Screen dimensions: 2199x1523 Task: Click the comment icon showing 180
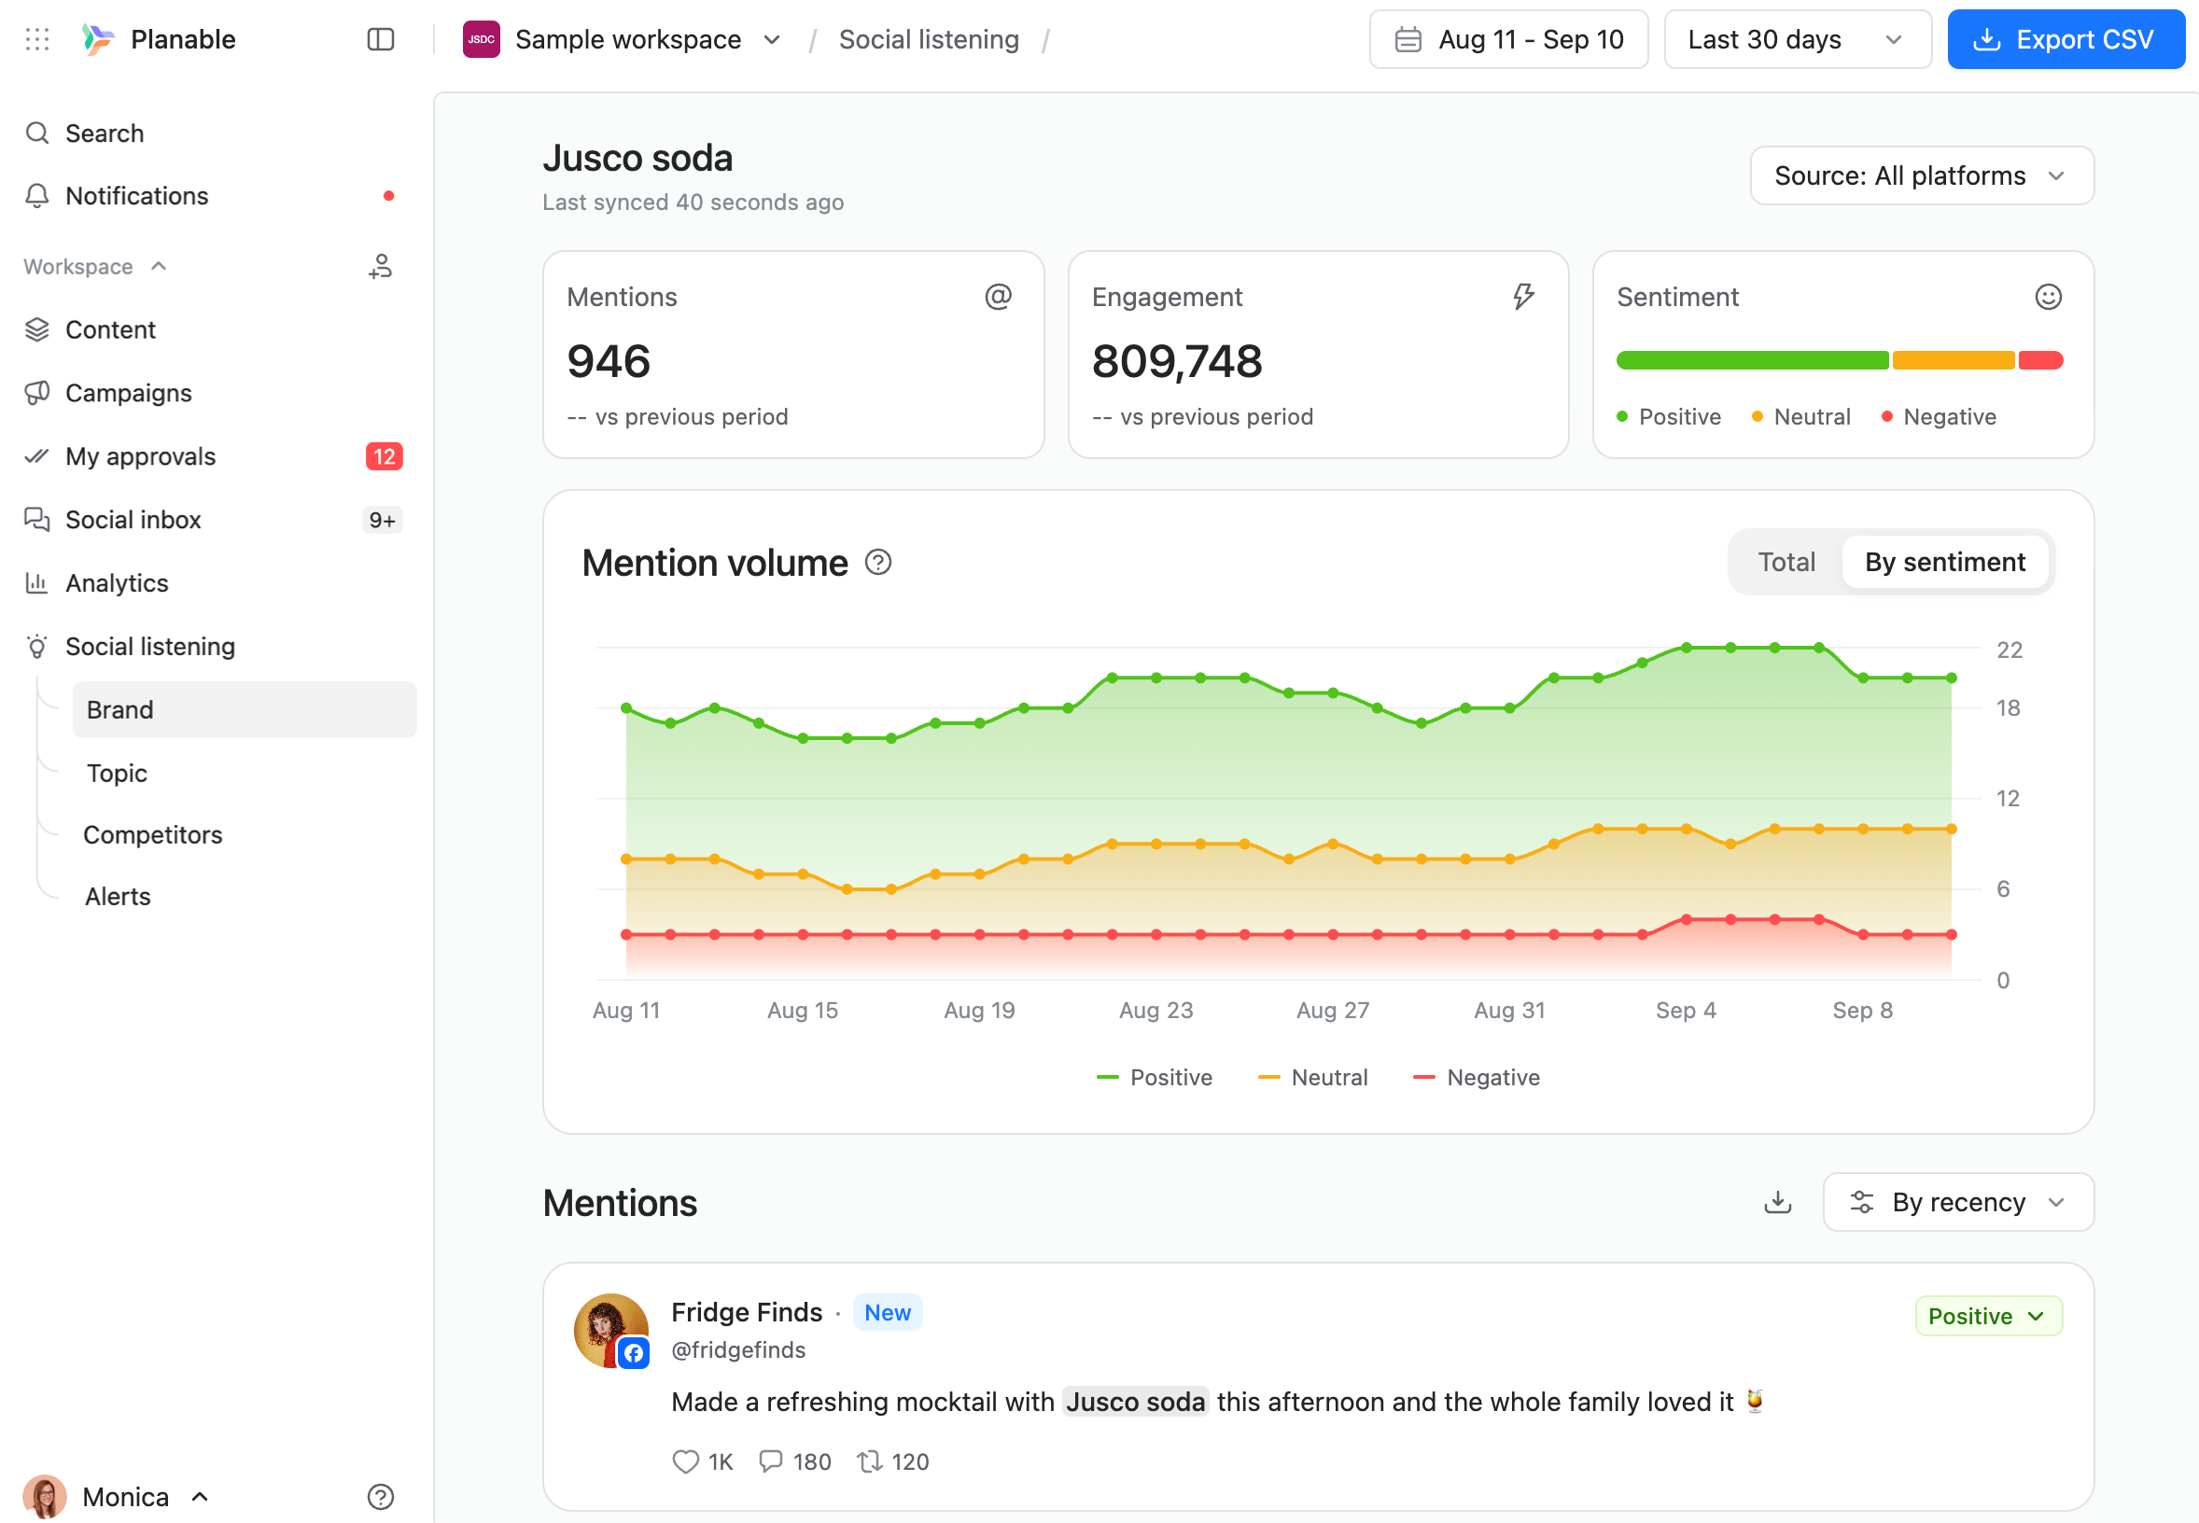coord(770,1461)
